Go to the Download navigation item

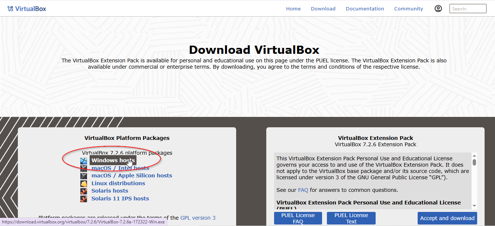323,9
